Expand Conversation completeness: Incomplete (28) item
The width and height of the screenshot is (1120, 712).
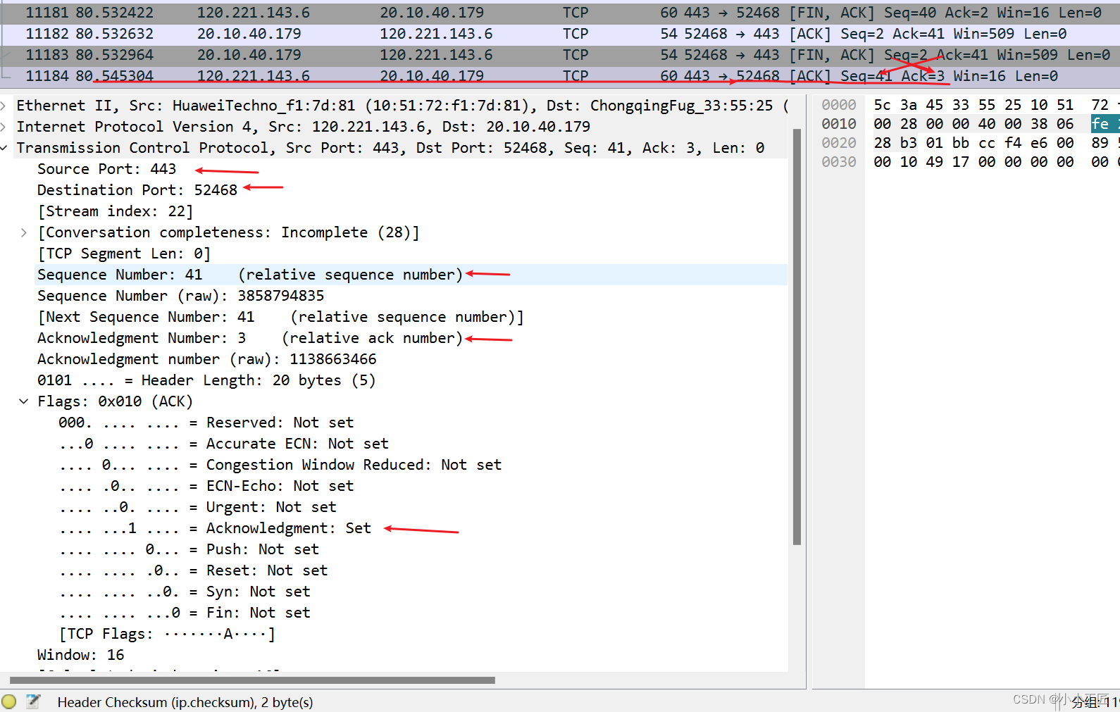tap(24, 232)
